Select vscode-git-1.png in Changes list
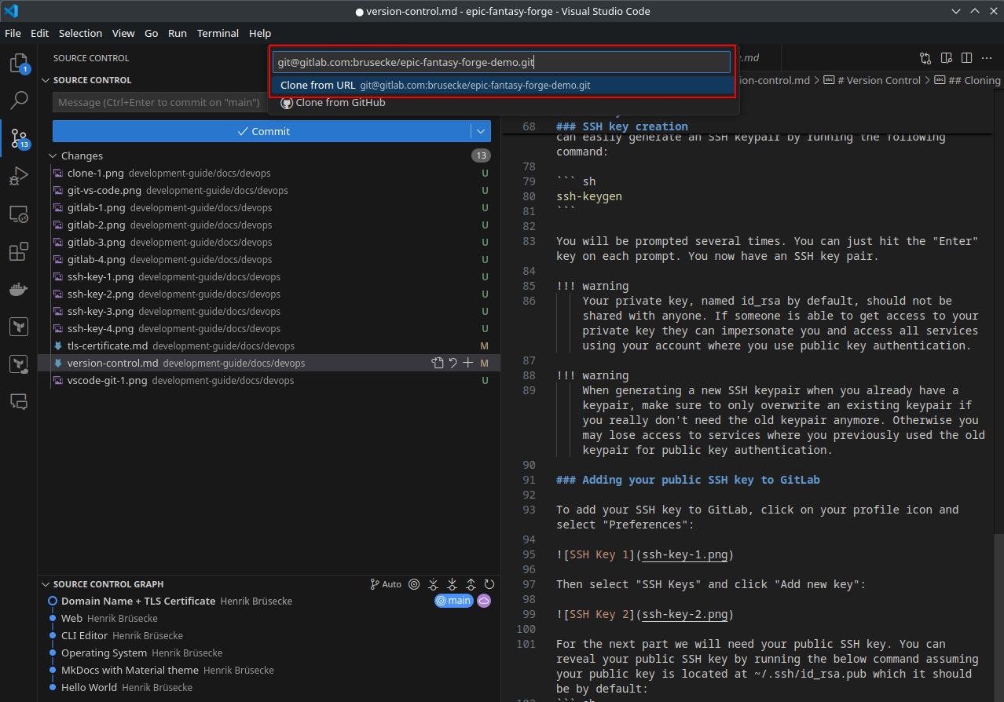Image resolution: width=1004 pixels, height=702 pixels. click(x=269, y=380)
